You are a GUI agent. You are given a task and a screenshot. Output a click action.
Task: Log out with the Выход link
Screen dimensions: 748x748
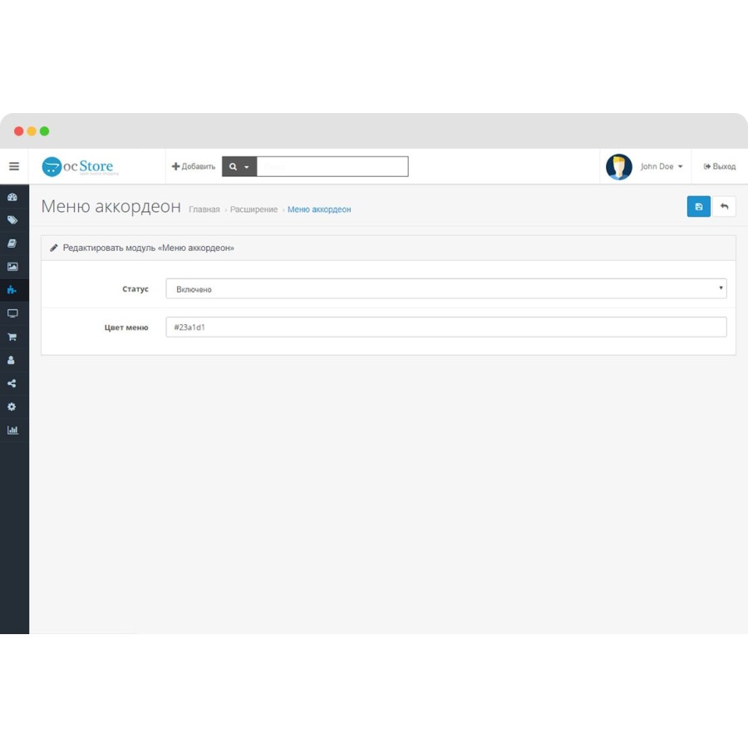(x=720, y=166)
